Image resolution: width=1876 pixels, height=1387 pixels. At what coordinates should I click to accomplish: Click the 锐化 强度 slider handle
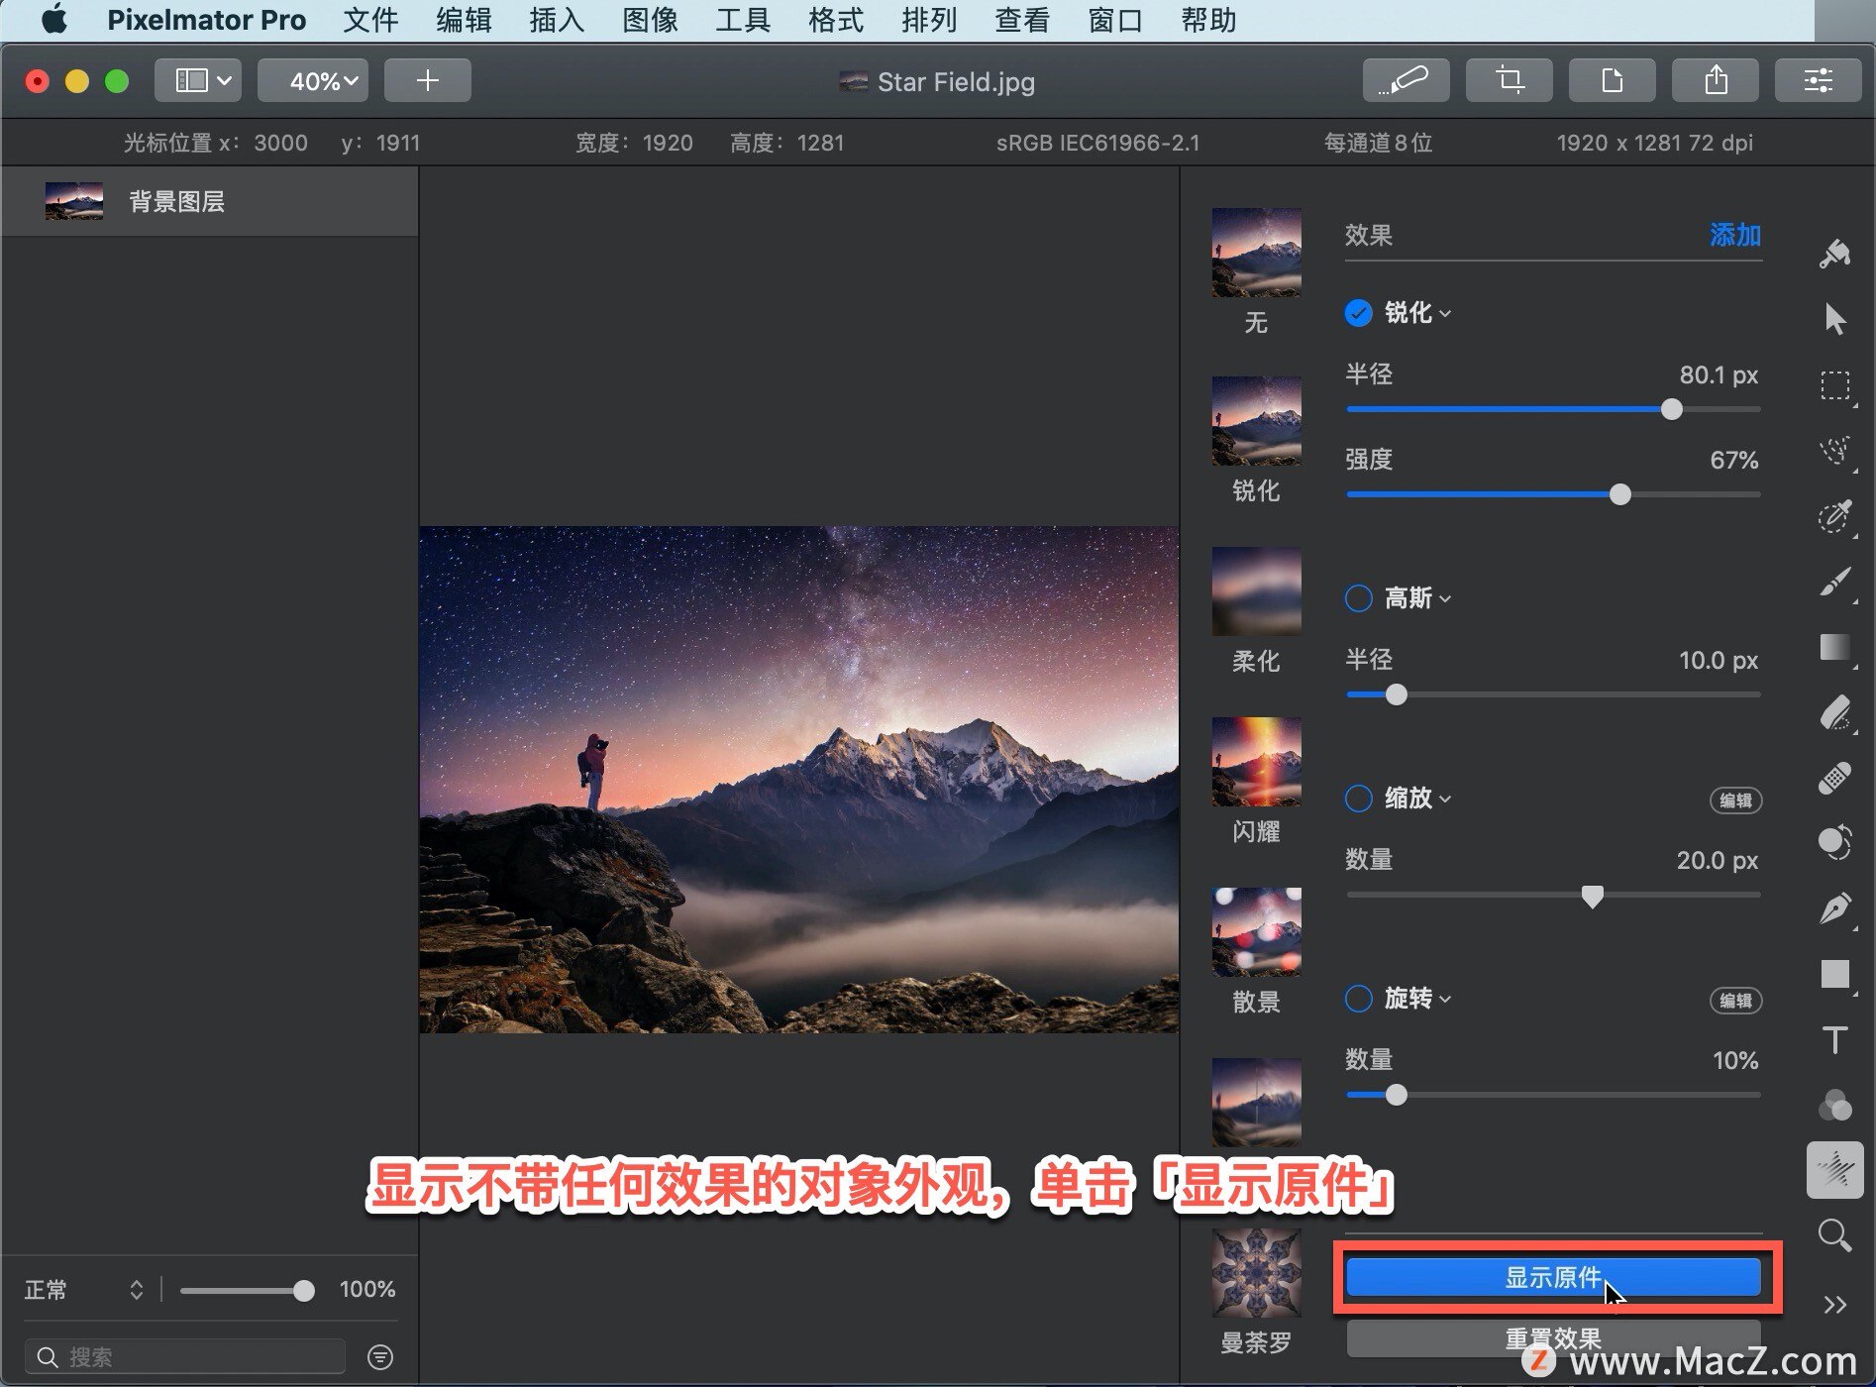point(1619,494)
